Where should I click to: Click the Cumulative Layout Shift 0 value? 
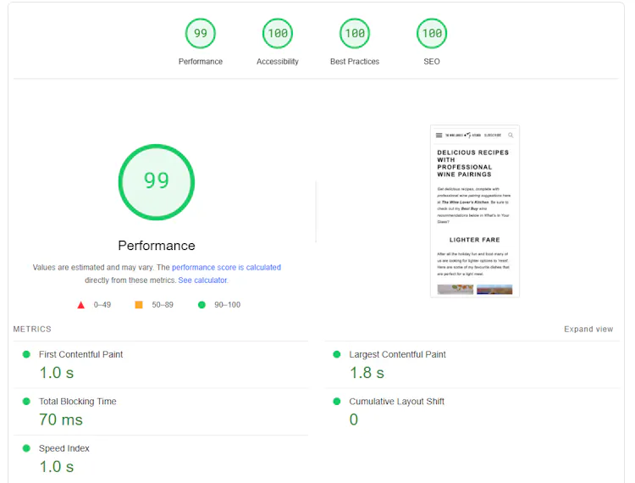click(x=354, y=419)
